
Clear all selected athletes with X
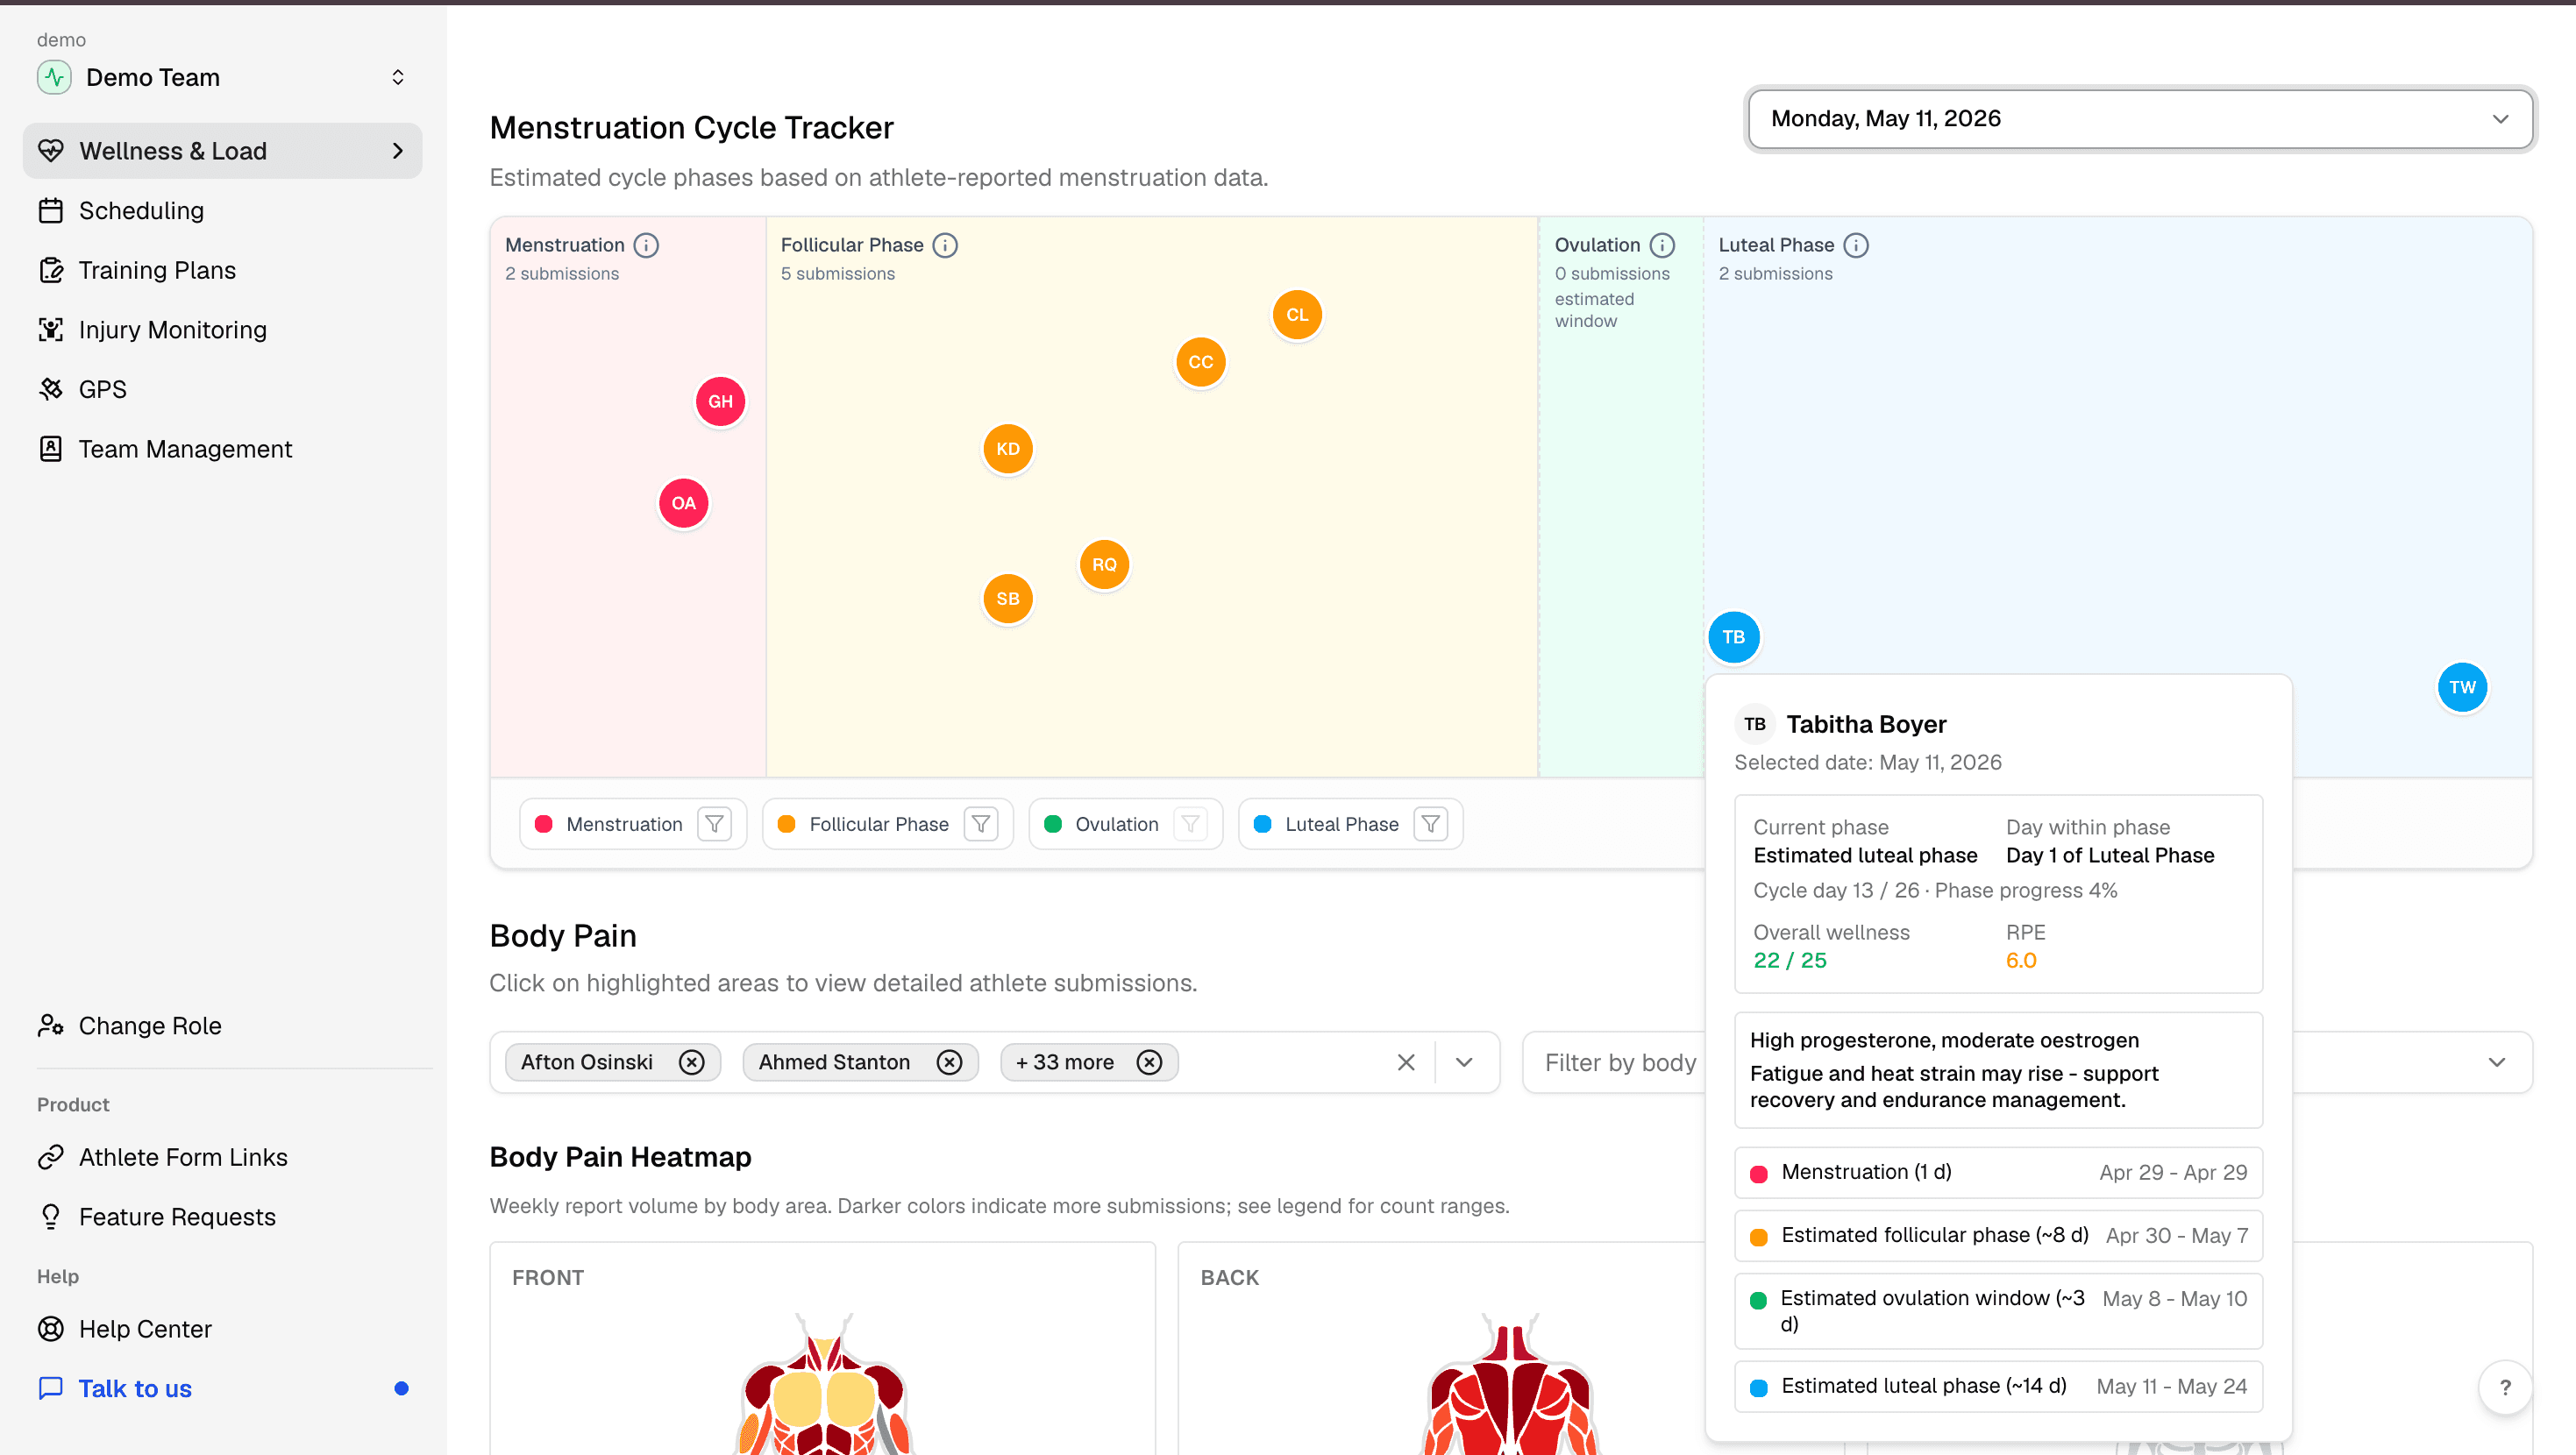tap(1406, 1062)
